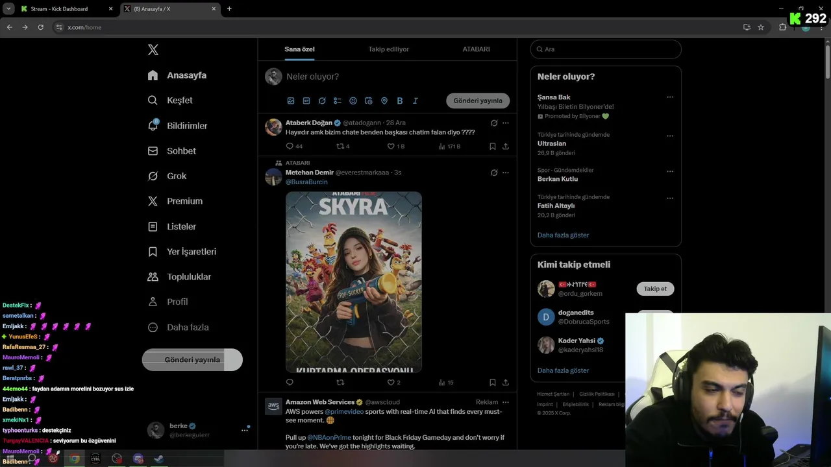Follow @ordu_gorkem with Takip et
The image size is (831, 467).
tap(655, 289)
